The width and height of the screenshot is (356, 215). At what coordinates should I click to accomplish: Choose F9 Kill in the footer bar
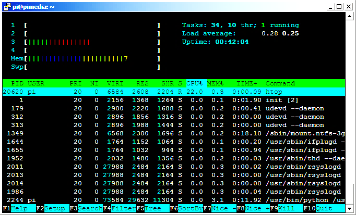286,208
